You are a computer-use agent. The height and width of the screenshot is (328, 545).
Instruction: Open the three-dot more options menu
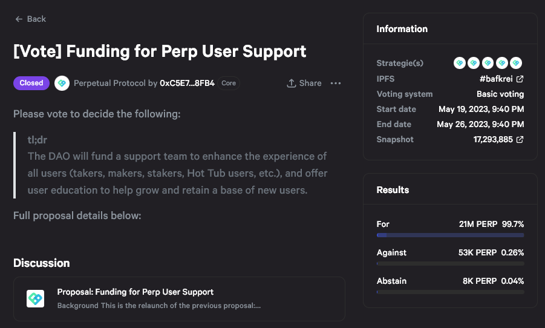(336, 83)
